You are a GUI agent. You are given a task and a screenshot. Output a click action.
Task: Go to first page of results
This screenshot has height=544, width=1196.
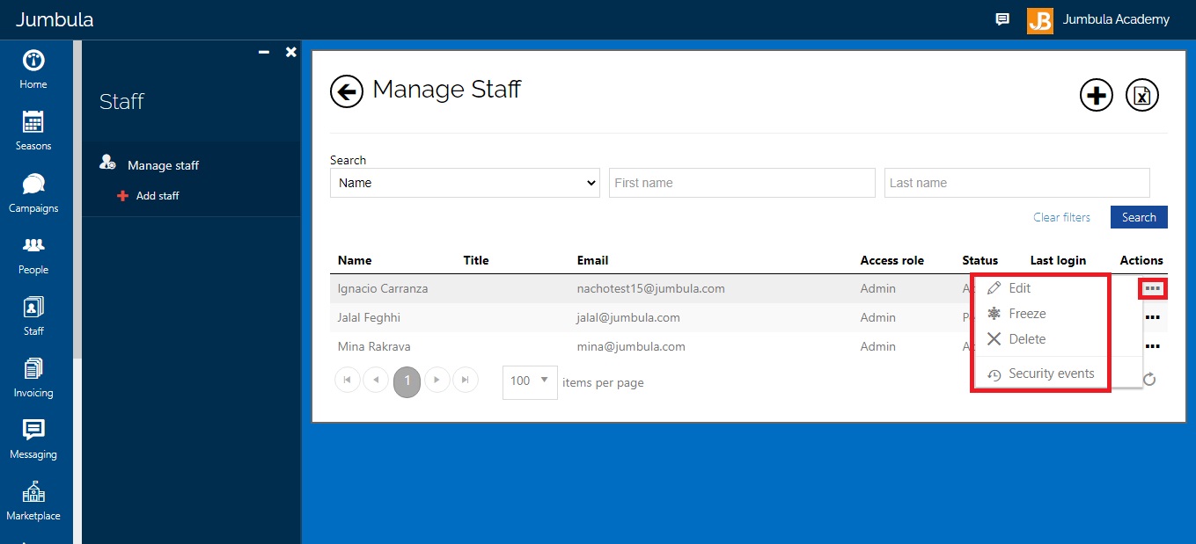(x=347, y=380)
